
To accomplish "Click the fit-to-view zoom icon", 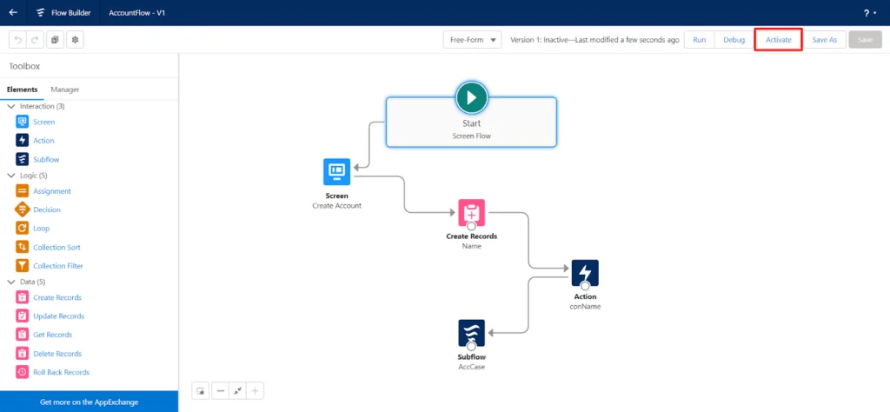I will pos(238,391).
